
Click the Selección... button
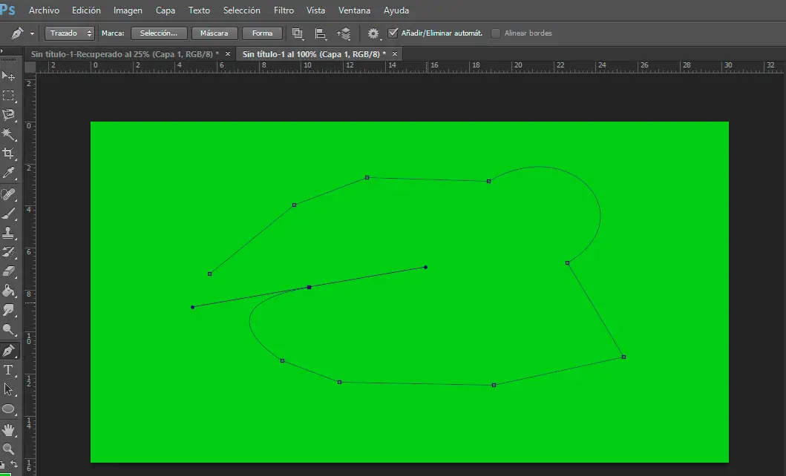coord(159,33)
